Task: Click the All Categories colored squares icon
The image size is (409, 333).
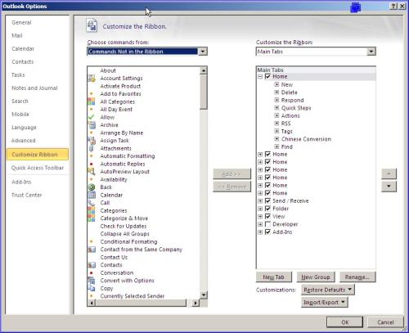Action: (x=92, y=101)
